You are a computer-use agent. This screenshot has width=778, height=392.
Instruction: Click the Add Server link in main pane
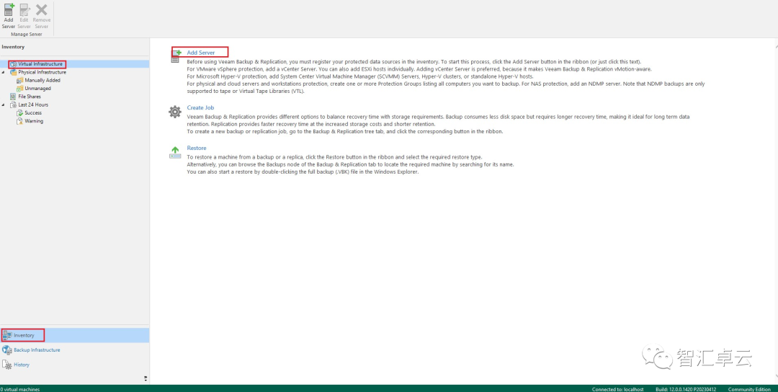201,53
